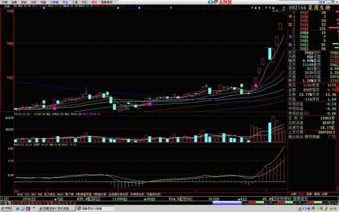
Task: Click the save-disk quick launch icon
Action: (28, 209)
